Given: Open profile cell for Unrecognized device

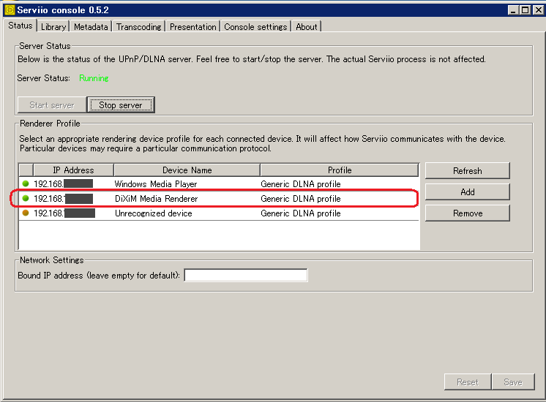Looking at the screenshot, I should (338, 213).
